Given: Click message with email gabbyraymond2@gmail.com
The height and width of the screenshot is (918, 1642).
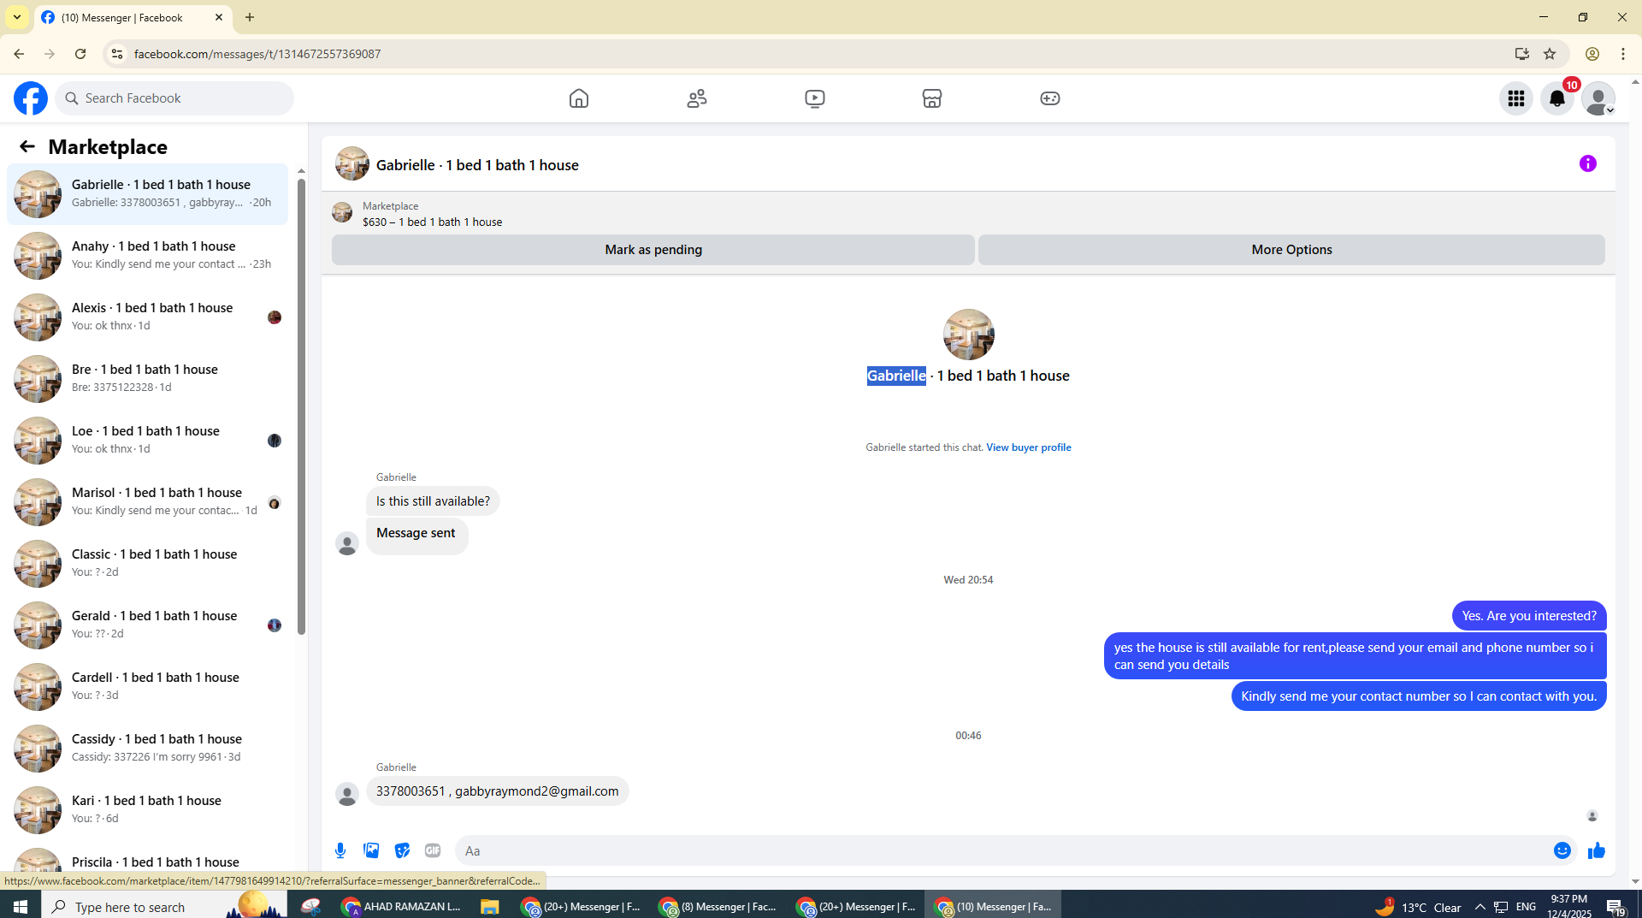Looking at the screenshot, I should (497, 791).
